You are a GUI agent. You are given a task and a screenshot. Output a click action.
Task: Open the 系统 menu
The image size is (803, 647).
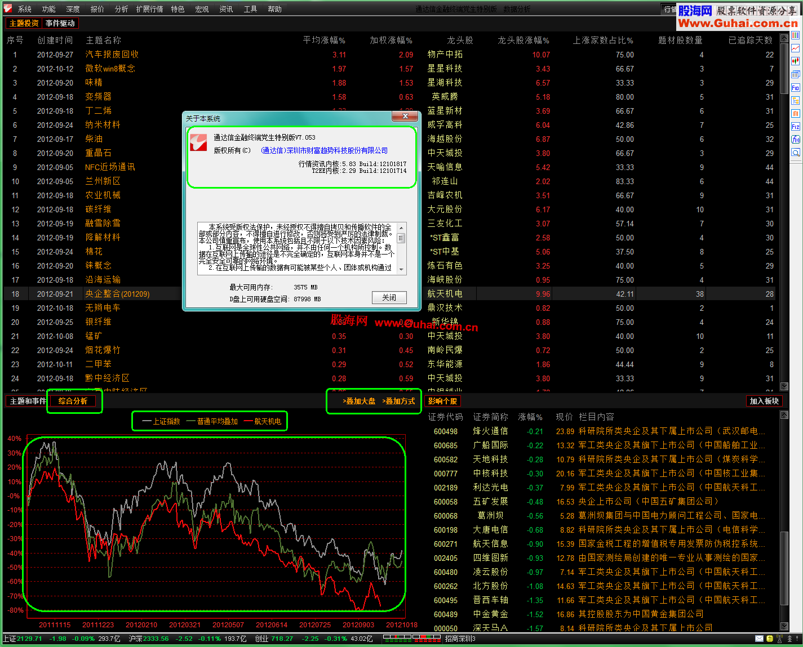(24, 9)
